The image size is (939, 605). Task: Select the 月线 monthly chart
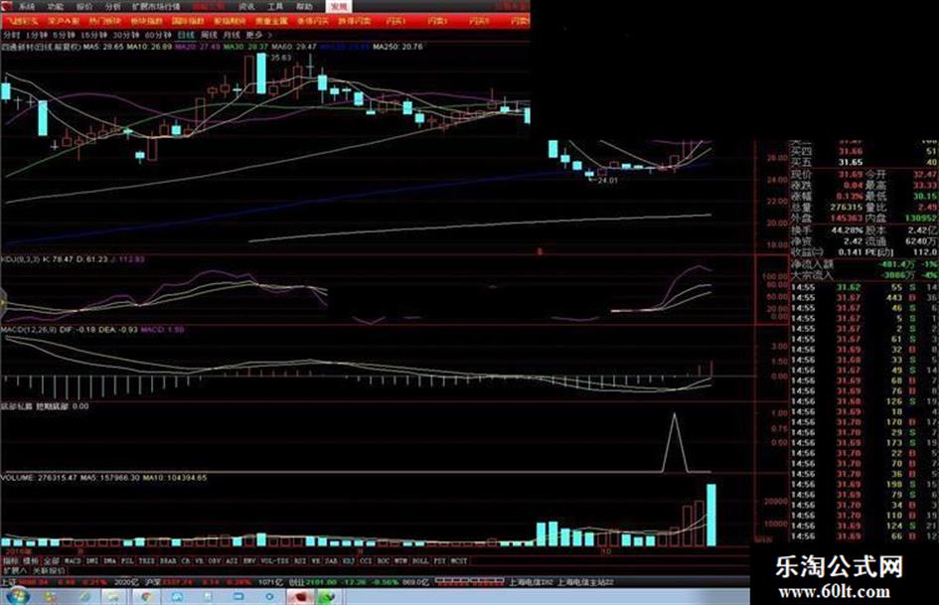tap(232, 36)
